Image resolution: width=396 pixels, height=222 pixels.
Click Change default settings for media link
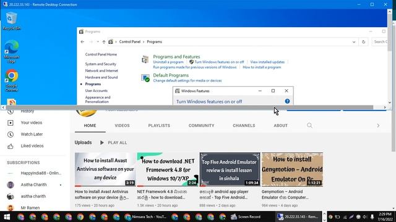(187, 81)
